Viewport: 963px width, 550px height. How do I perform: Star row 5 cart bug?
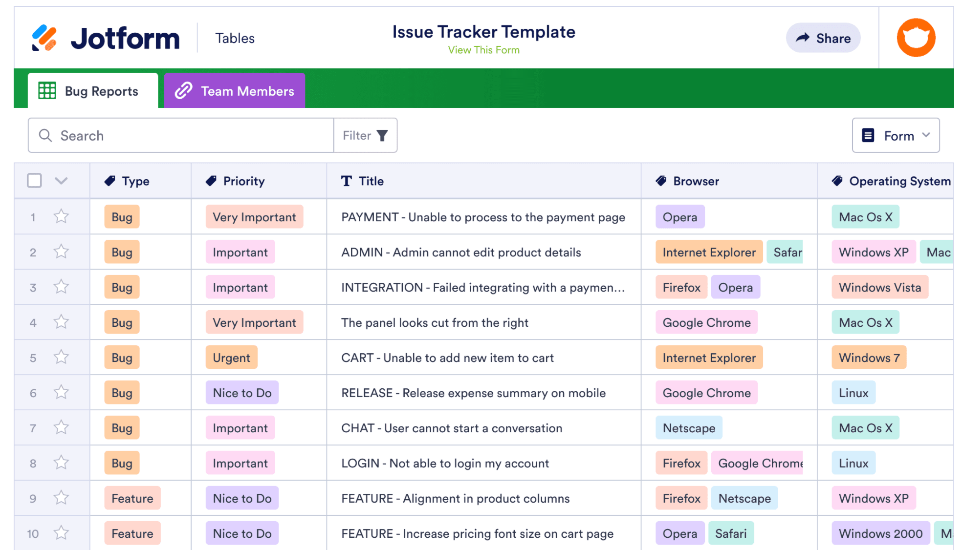pos(61,357)
